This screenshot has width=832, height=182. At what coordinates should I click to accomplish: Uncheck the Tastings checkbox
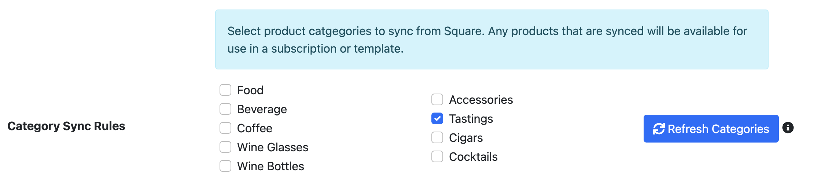[x=437, y=118]
